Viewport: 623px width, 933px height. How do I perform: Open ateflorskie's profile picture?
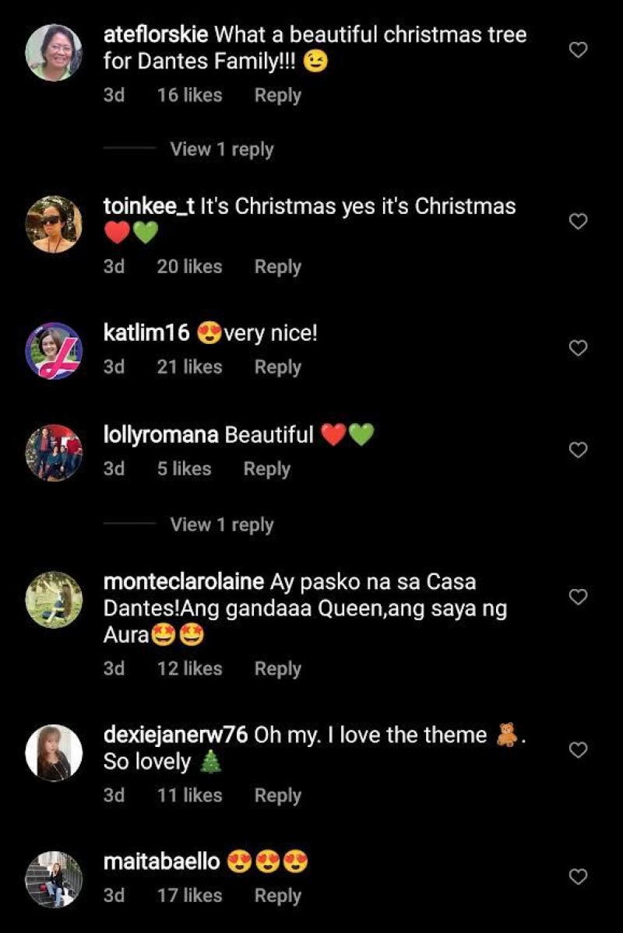point(55,50)
